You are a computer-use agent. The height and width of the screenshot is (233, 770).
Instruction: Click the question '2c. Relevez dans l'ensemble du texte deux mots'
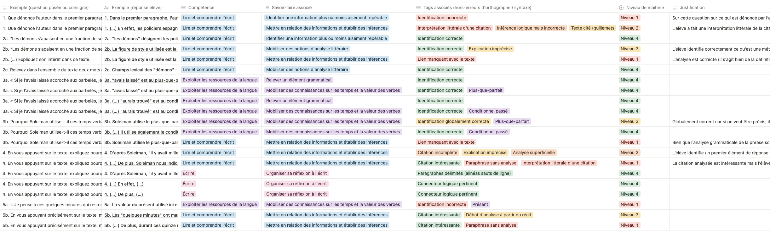point(51,70)
